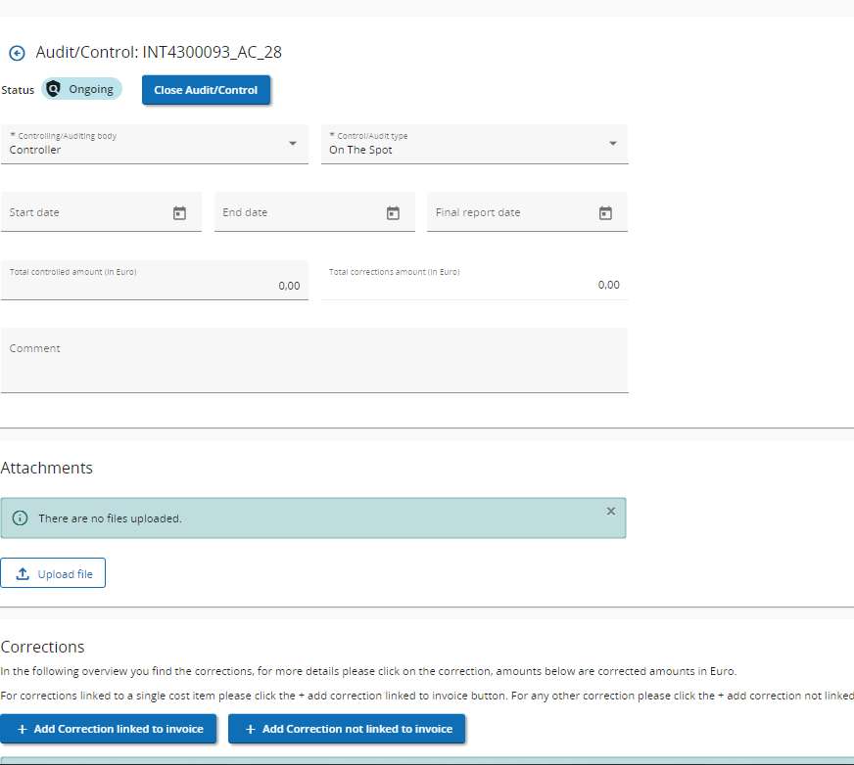Open the End date calendar picker
Image resolution: width=854 pixels, height=765 pixels.
393,212
